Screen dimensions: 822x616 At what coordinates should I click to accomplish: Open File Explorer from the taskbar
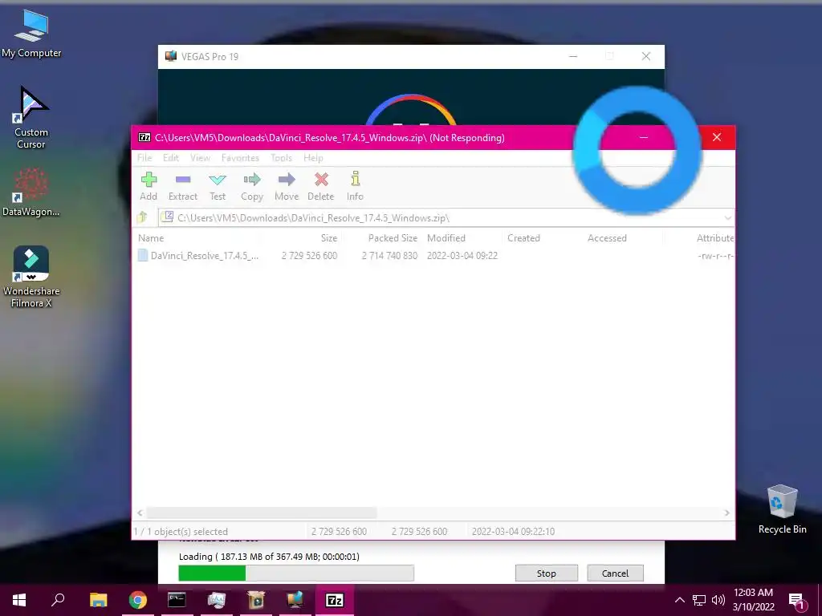point(98,600)
